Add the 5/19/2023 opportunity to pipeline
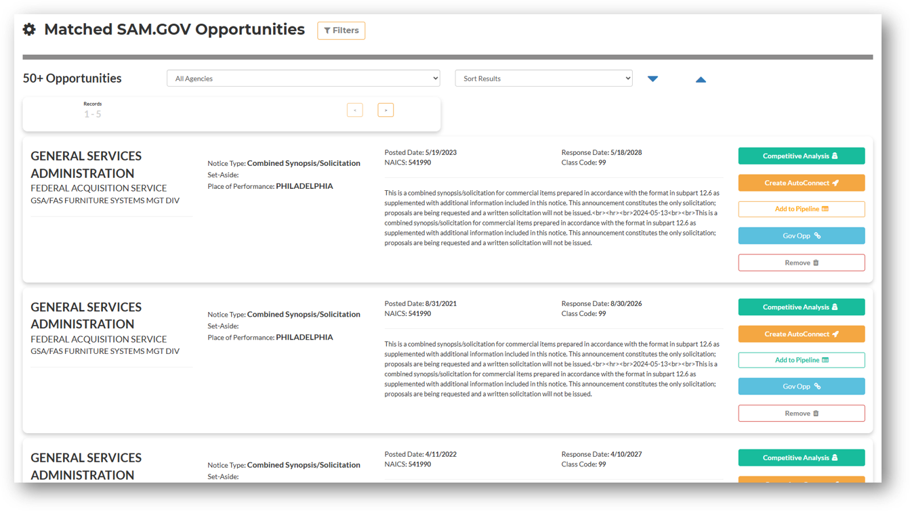Image resolution: width=910 pixels, height=511 pixels. (x=802, y=209)
